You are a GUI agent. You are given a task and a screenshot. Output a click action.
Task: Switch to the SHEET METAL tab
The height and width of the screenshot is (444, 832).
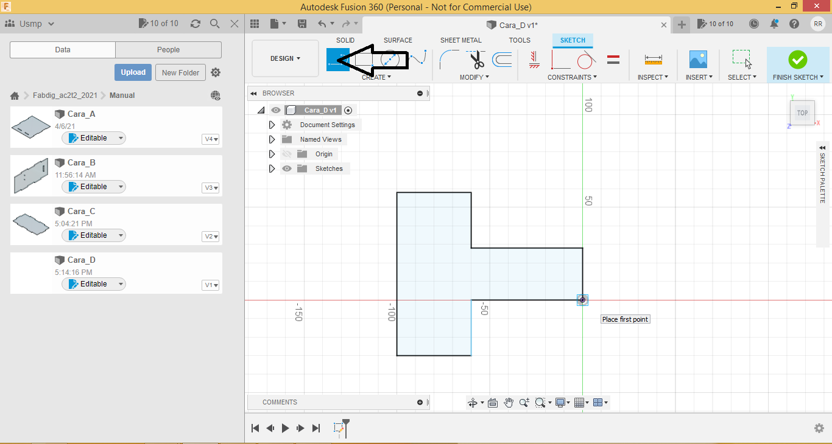click(461, 40)
